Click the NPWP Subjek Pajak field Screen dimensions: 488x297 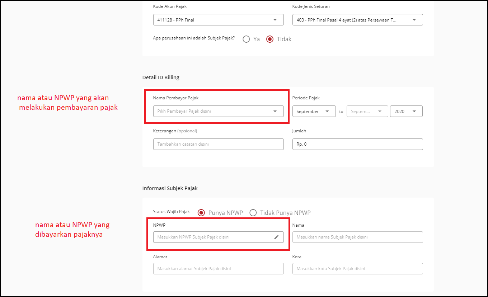pos(218,237)
